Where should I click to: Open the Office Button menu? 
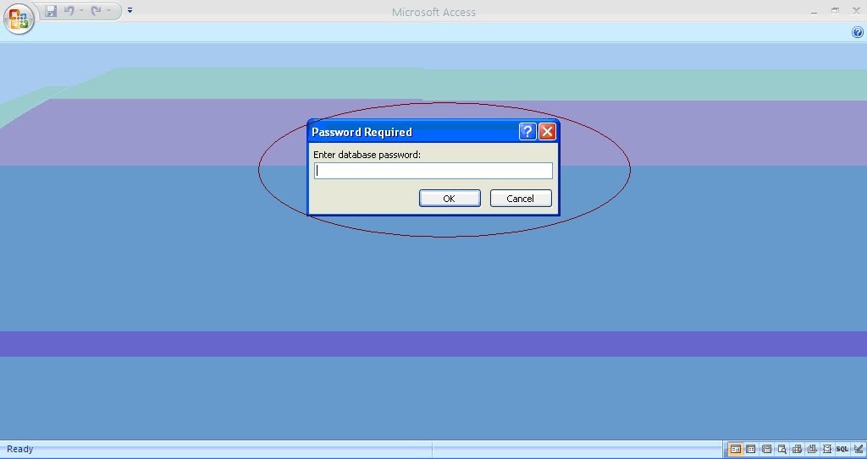click(x=19, y=19)
